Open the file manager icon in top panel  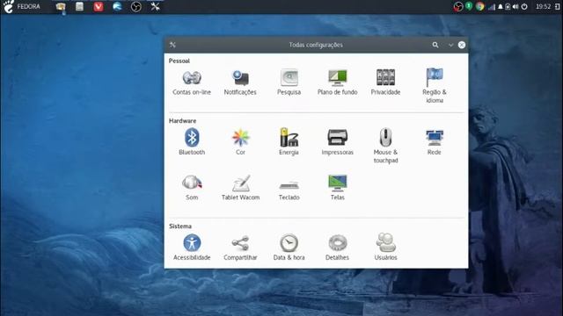[79, 6]
